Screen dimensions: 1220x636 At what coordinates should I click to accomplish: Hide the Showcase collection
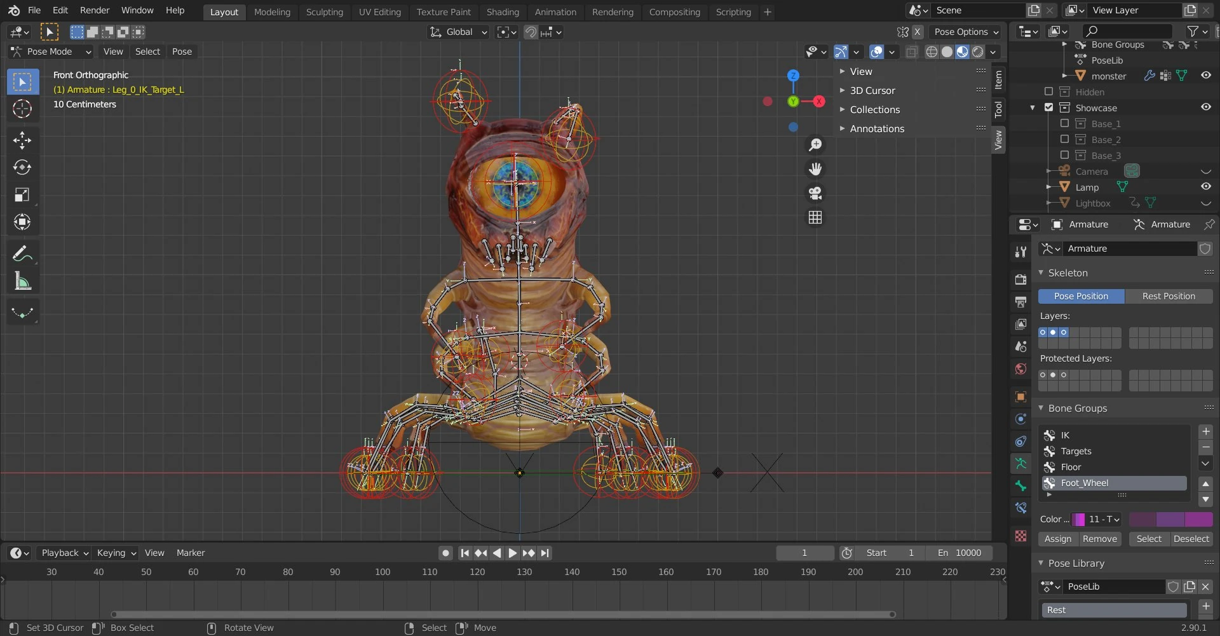(1205, 107)
